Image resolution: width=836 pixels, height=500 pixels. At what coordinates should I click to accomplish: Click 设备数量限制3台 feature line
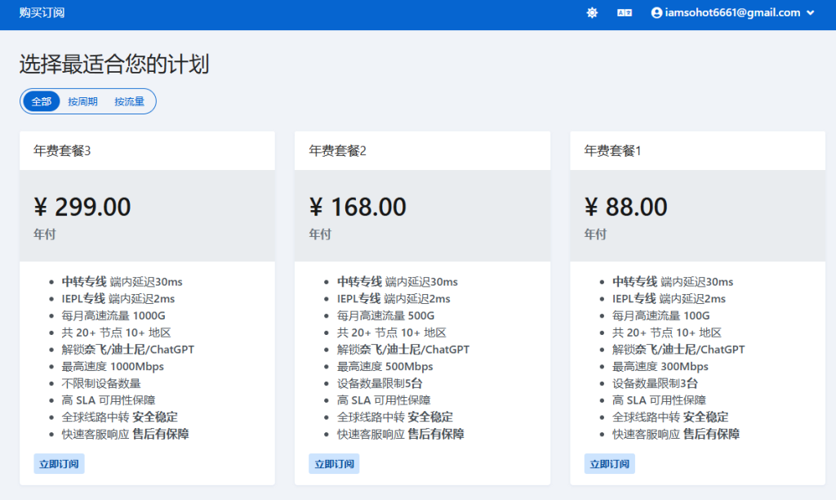tap(655, 383)
